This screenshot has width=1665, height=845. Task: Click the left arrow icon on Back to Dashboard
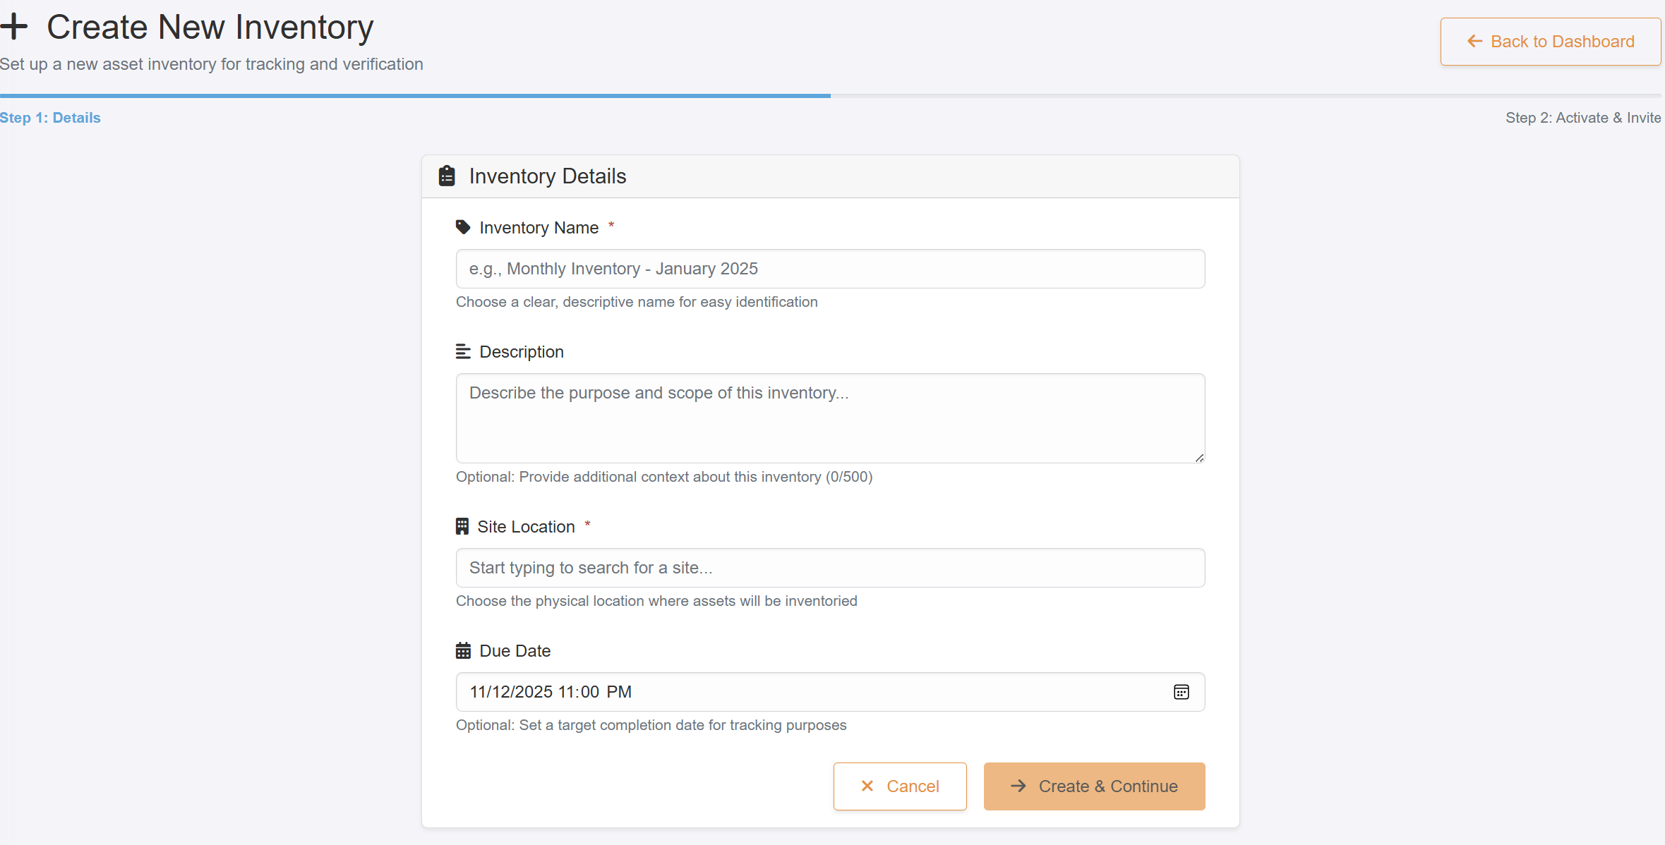(1474, 42)
